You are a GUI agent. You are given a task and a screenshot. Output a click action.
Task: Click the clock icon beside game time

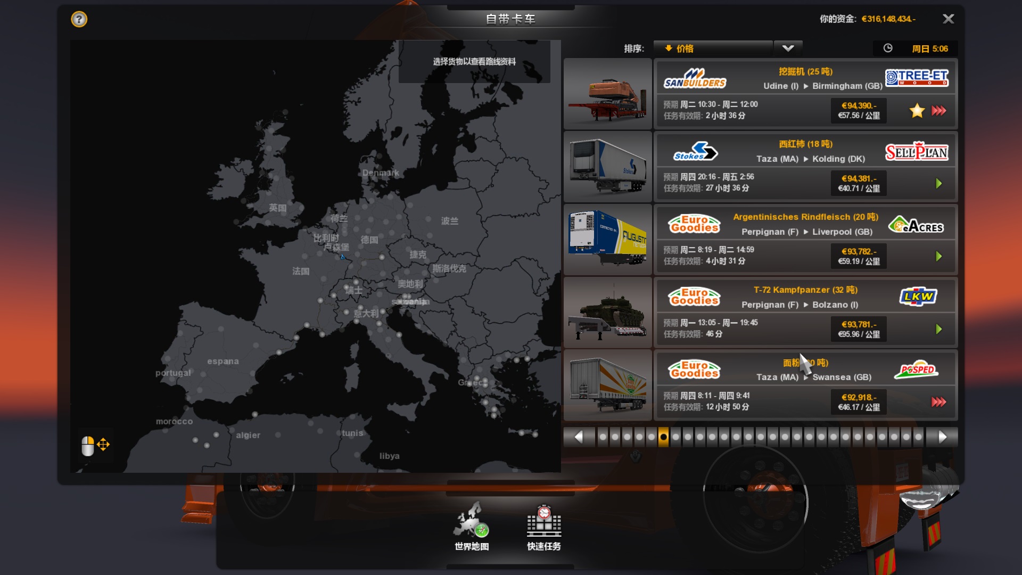click(888, 48)
